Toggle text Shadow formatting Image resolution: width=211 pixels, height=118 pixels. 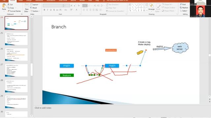click(x=54, y=10)
